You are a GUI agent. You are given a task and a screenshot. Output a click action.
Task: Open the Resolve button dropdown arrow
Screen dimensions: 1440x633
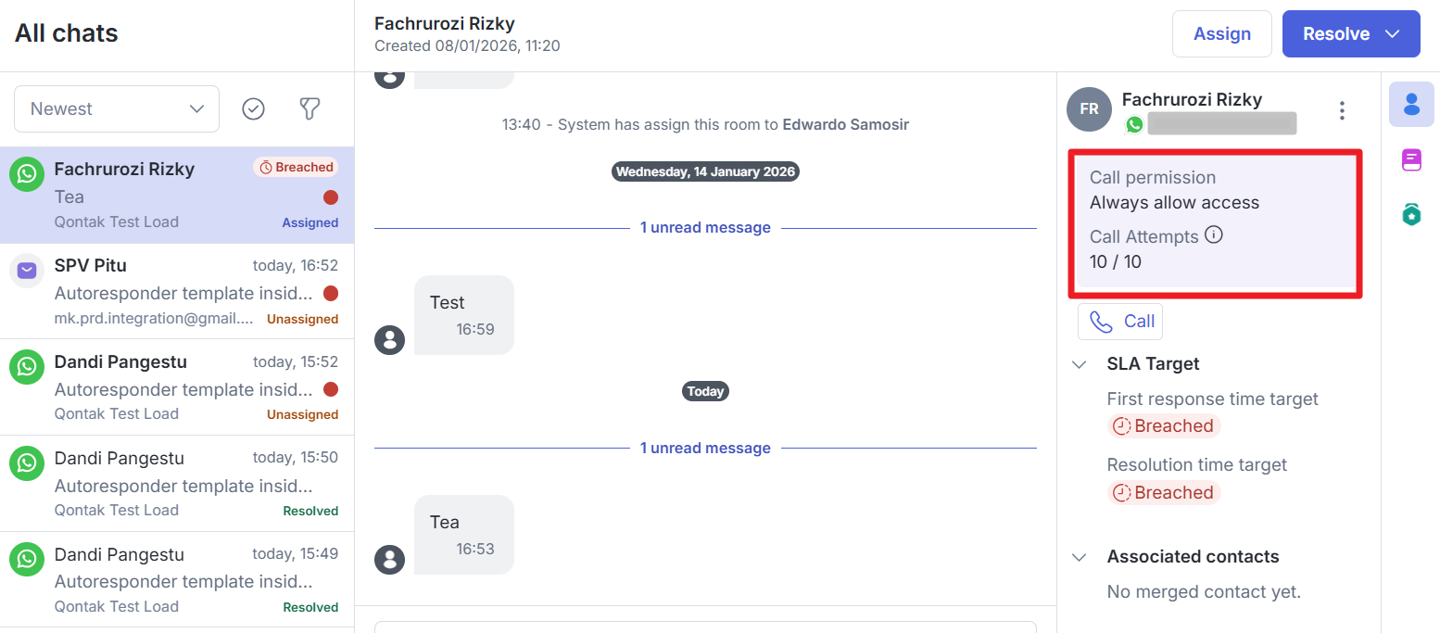point(1392,34)
